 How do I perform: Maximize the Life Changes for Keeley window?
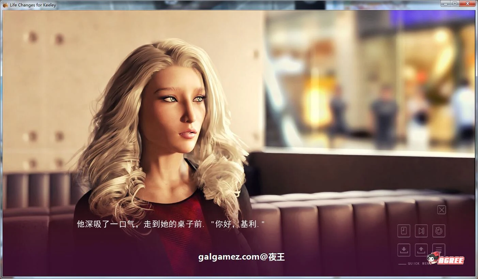pos(455,3)
